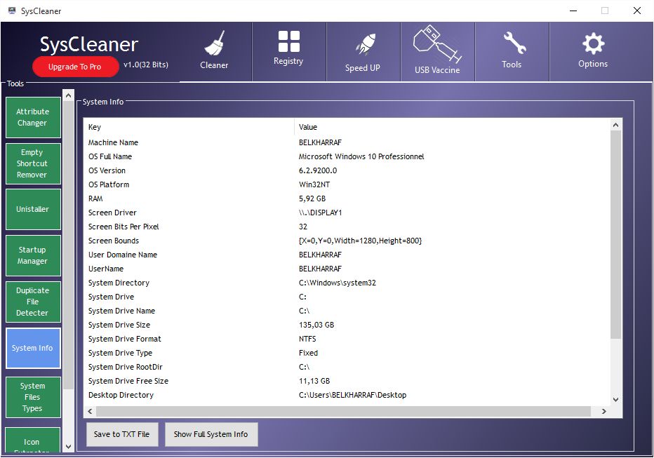Select the Screen Driver row

(347, 213)
